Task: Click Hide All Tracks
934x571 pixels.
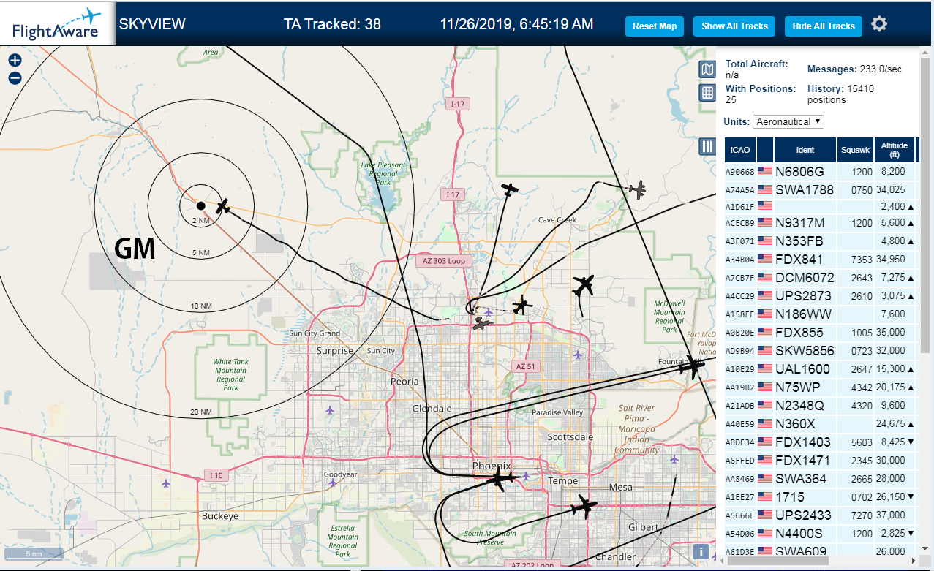Action: 824,26
